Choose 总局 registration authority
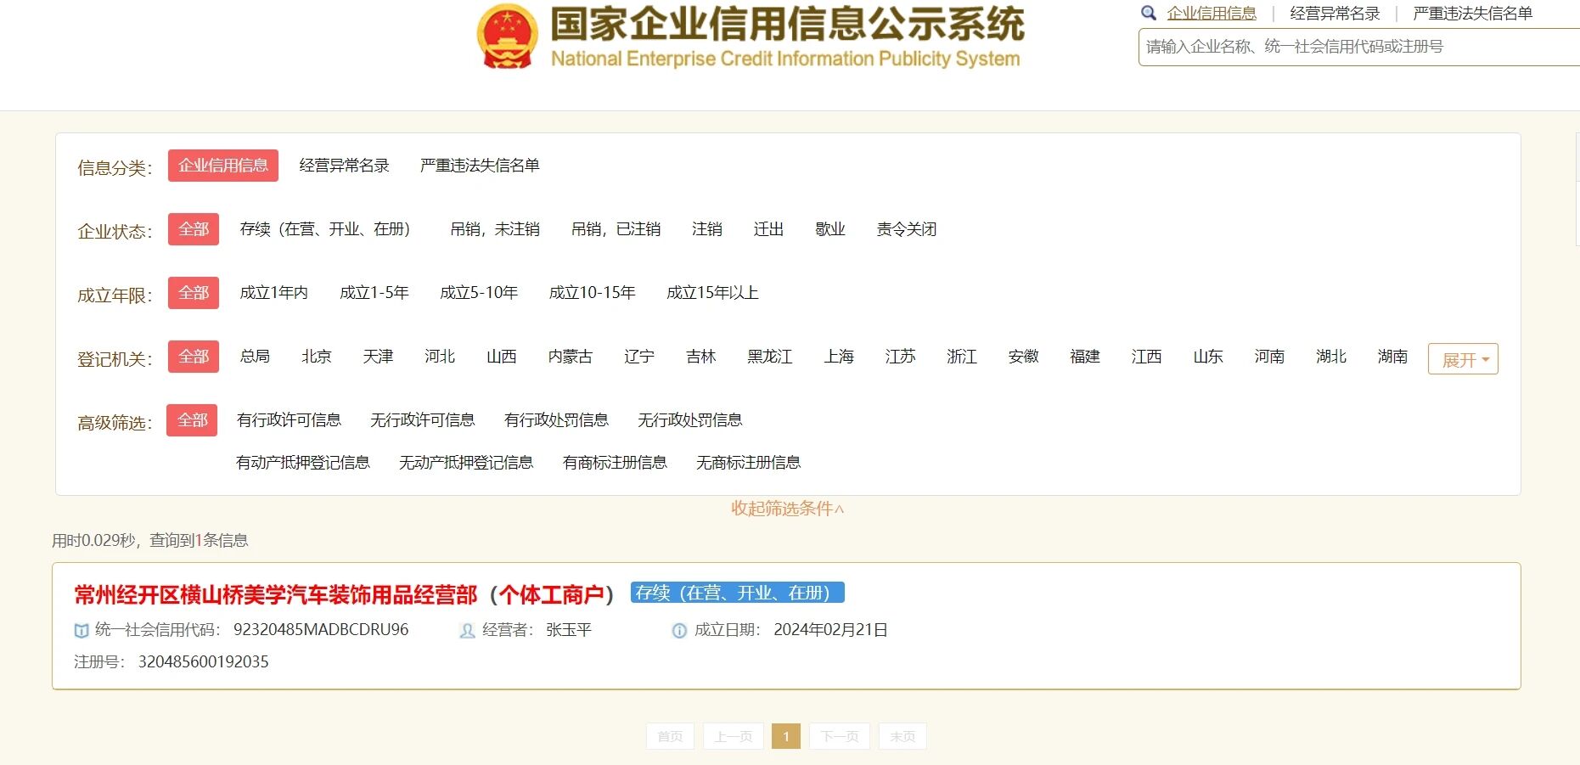The height and width of the screenshot is (765, 1580). click(255, 357)
